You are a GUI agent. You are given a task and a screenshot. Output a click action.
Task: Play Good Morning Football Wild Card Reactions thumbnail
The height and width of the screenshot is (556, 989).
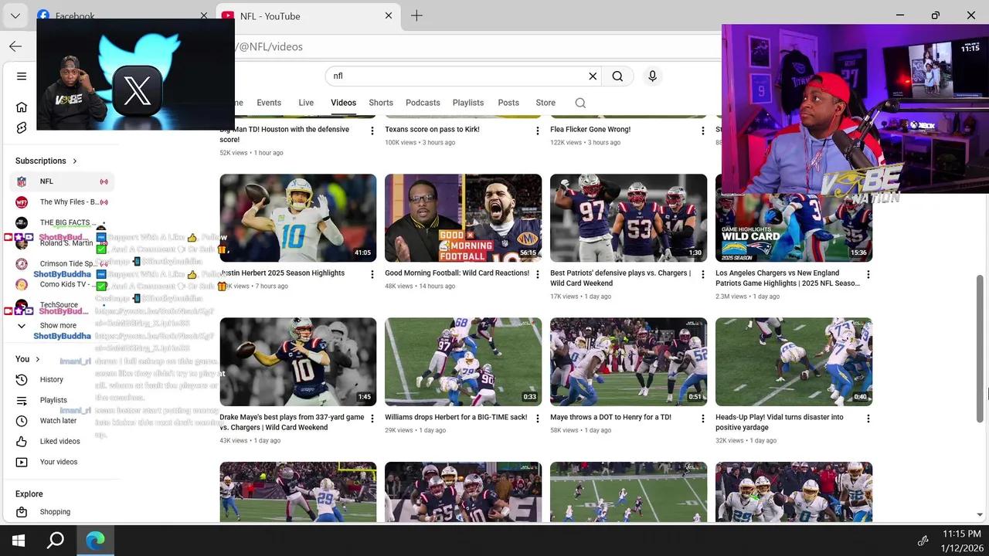tap(464, 219)
